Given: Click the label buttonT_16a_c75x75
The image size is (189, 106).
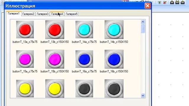Looking at the screenshot, I should (x=84, y=71).
